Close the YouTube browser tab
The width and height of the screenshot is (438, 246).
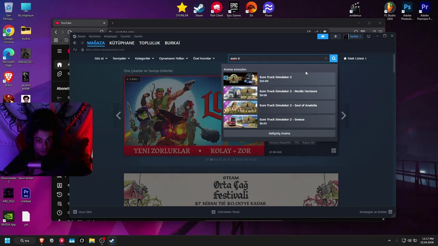(x=104, y=23)
